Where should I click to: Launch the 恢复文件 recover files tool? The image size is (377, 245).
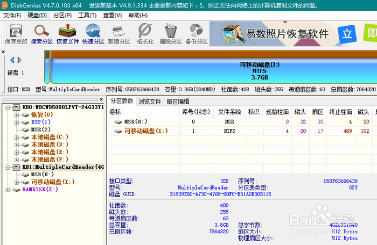pos(67,34)
